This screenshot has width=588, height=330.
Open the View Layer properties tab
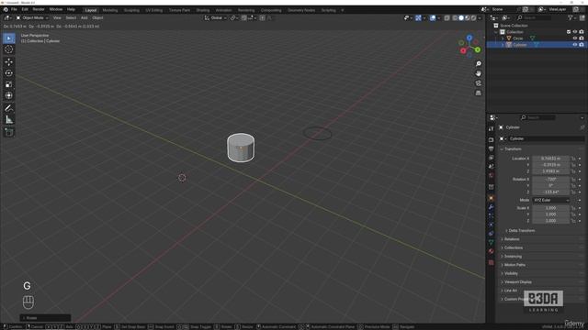pos(492,158)
